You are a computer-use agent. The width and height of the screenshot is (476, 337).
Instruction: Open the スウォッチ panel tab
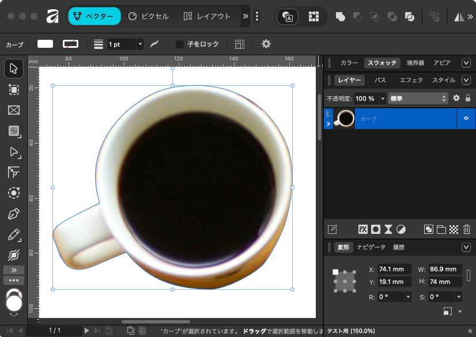tap(382, 63)
